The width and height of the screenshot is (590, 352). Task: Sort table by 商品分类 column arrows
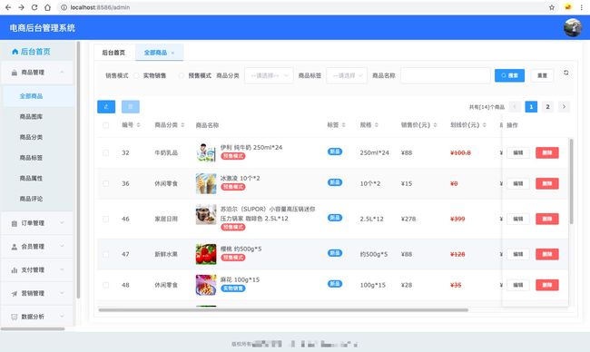tap(182, 125)
